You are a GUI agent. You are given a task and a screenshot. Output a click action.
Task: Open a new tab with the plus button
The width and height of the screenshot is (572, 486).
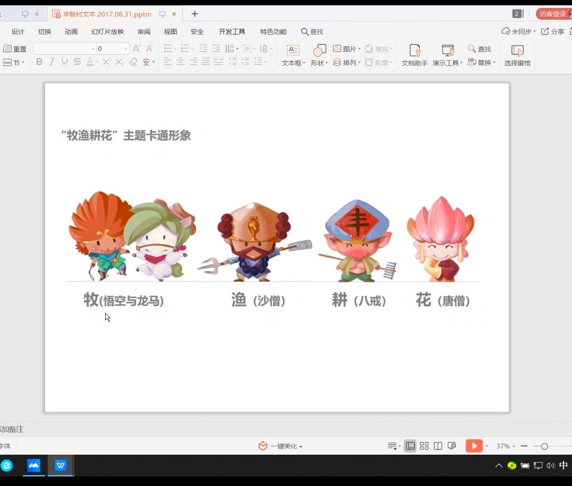[x=195, y=14]
